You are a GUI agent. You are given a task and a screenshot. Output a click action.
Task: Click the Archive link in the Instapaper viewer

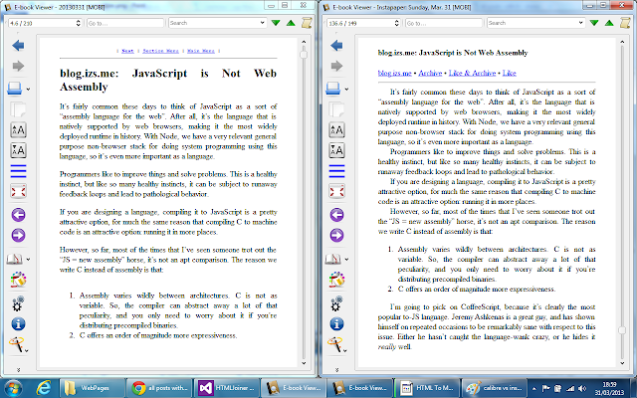coord(430,73)
